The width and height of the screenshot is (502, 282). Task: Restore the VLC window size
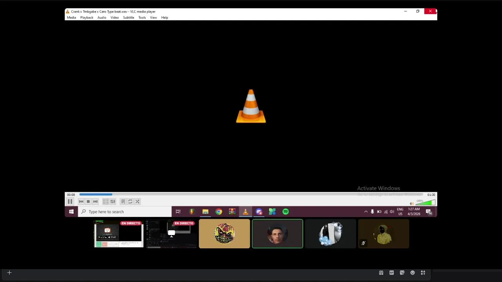point(418,11)
